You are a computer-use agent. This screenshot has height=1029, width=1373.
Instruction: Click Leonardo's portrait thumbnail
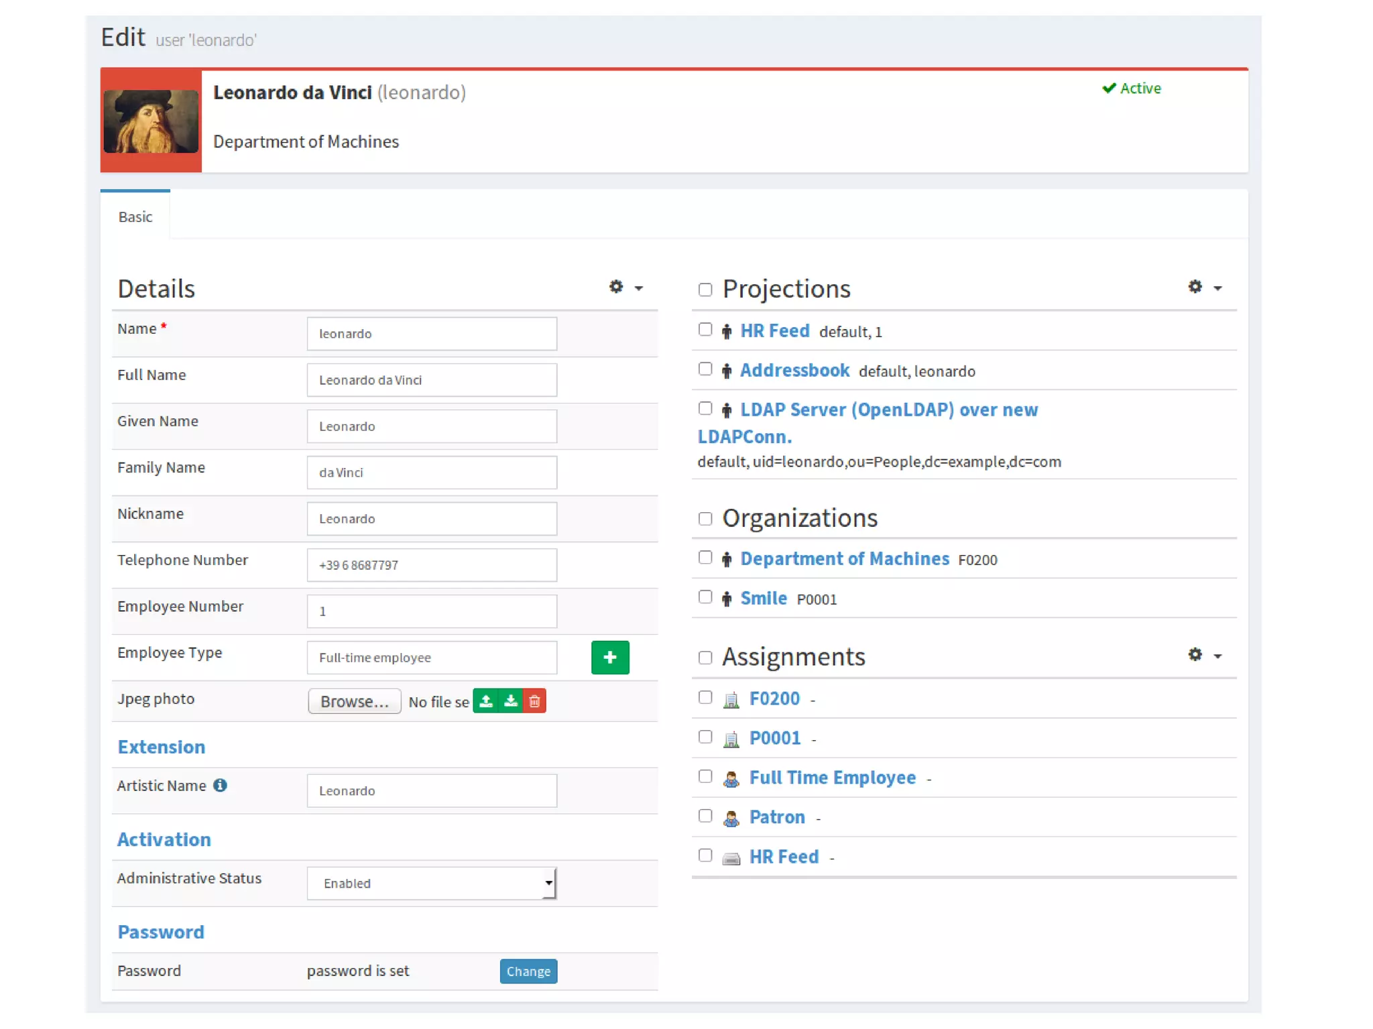tap(151, 121)
